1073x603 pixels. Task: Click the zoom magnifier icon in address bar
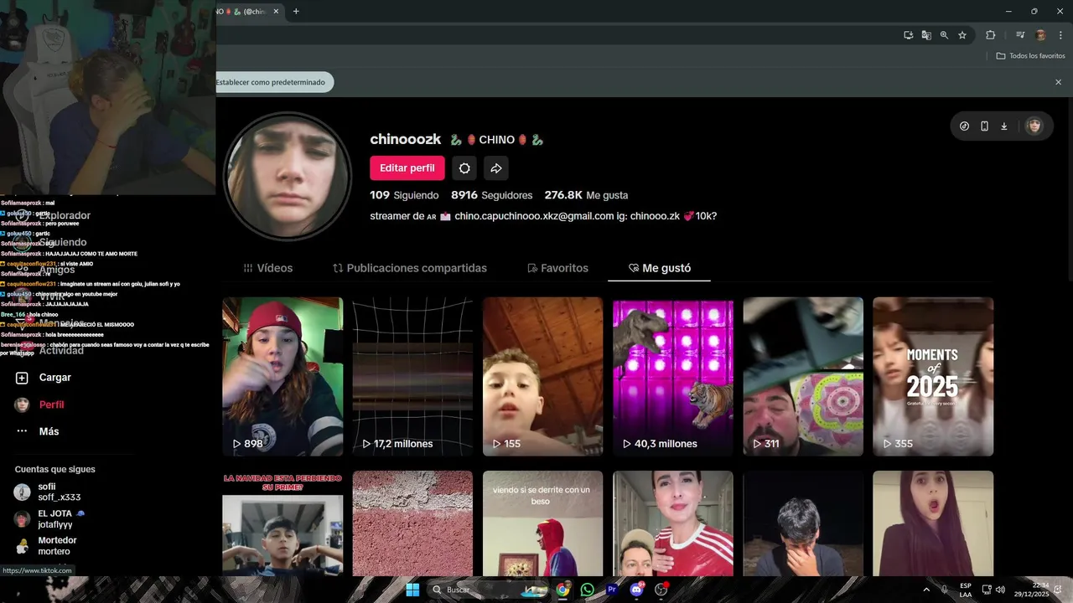944,35
